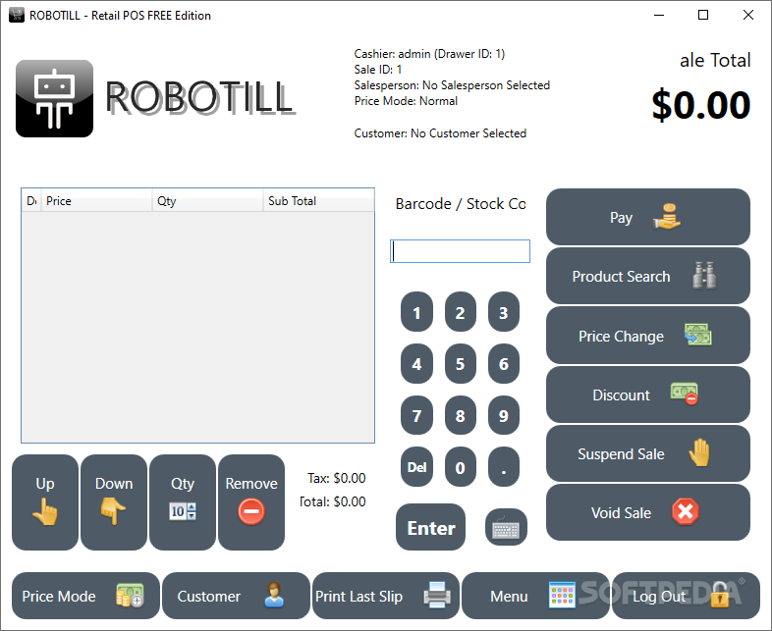
Task: Click the keypad Enter button
Action: [x=430, y=527]
